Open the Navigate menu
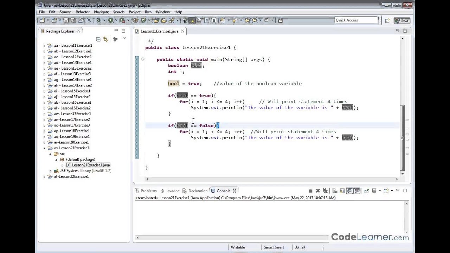This screenshot has height=253, width=450. point(101,12)
